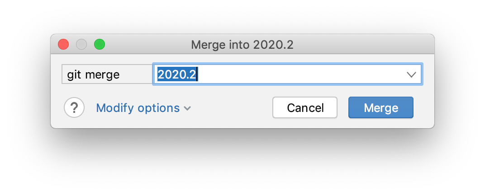This screenshot has width=485, height=195.
Task: Click blank title bar area right of title
Action: pyautogui.click(x=362, y=45)
